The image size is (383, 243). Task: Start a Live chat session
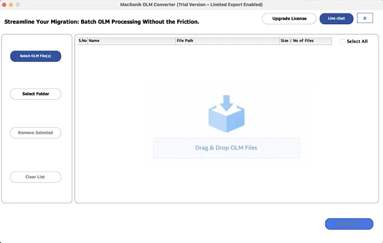336,19
